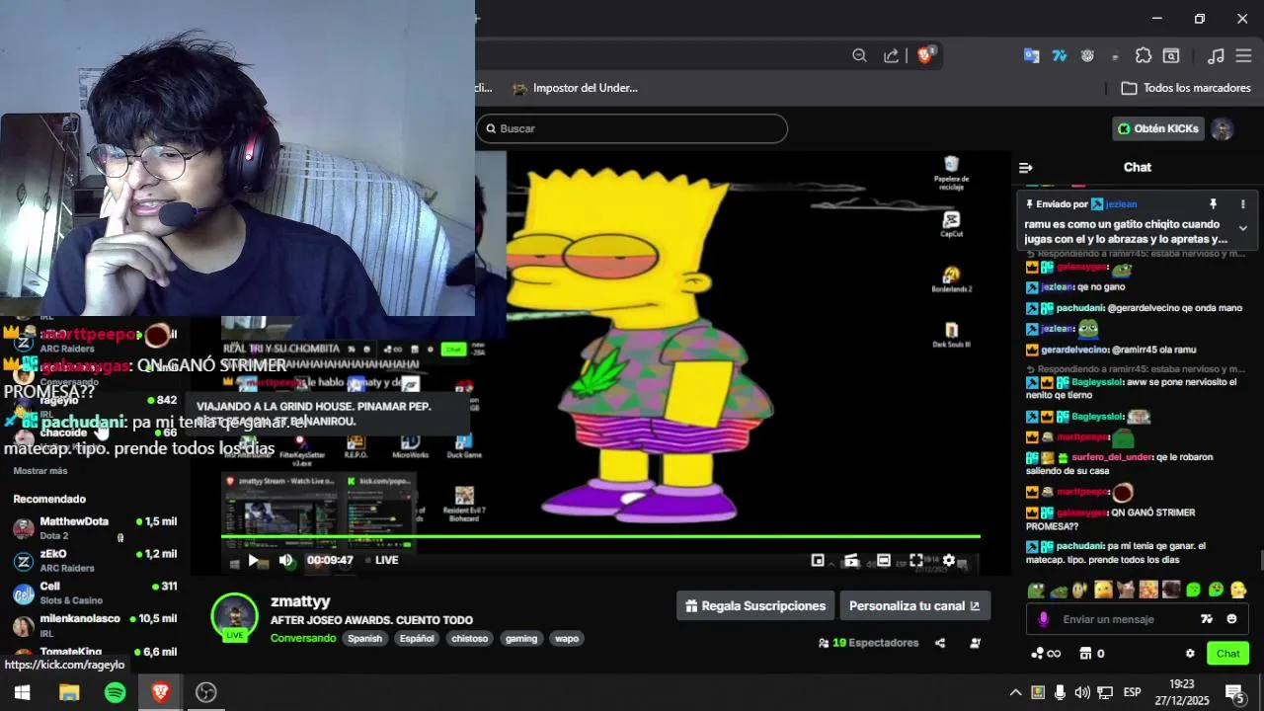This screenshot has width=1264, height=711.
Task: Open the Google Translate extension icon
Action: click(1031, 56)
